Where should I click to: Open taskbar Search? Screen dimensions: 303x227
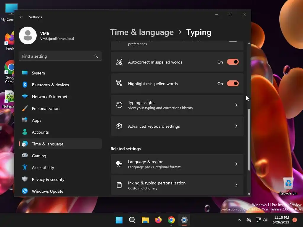click(x=132, y=220)
